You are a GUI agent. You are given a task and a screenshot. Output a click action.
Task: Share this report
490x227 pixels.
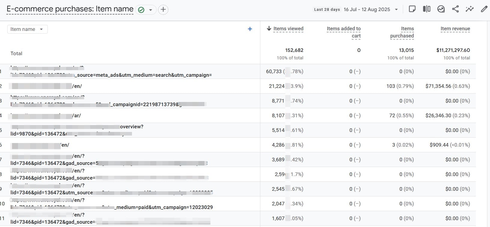[455, 9]
